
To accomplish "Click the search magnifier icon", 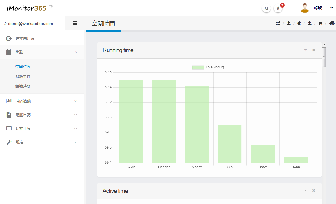I will click(x=266, y=8).
